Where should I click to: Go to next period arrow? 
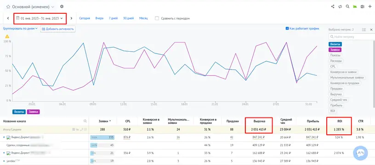(x=71, y=18)
